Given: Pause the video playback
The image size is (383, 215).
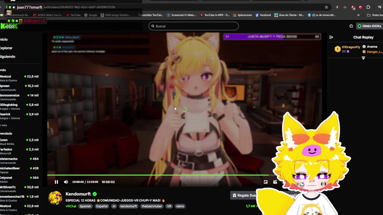Looking at the screenshot, I should pyautogui.click(x=56, y=182).
